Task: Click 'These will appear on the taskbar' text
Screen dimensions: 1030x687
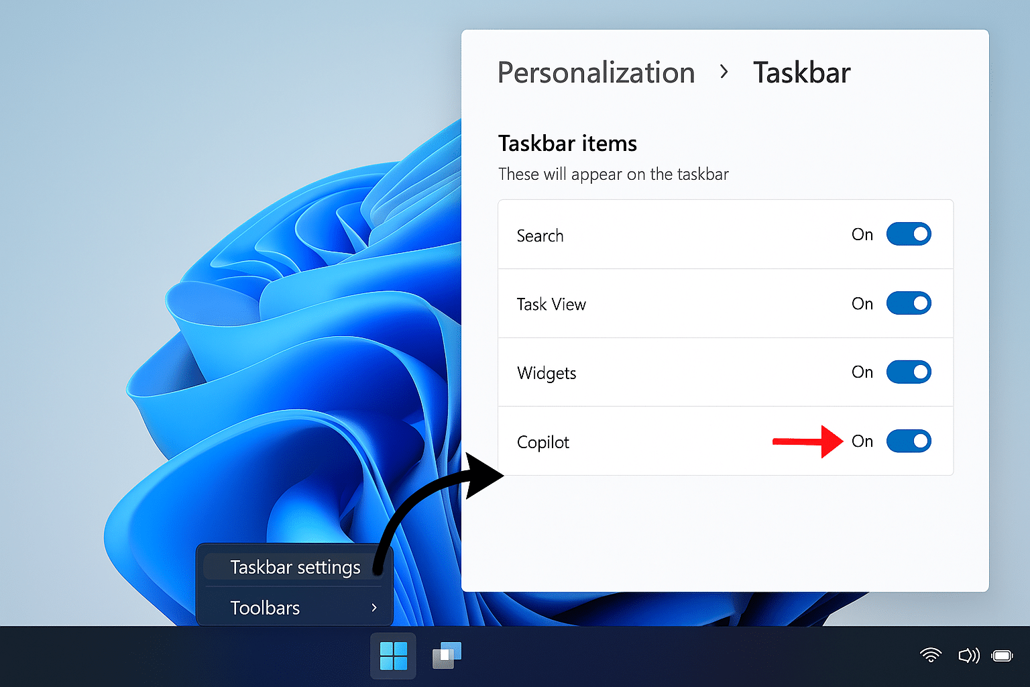Action: (x=613, y=174)
